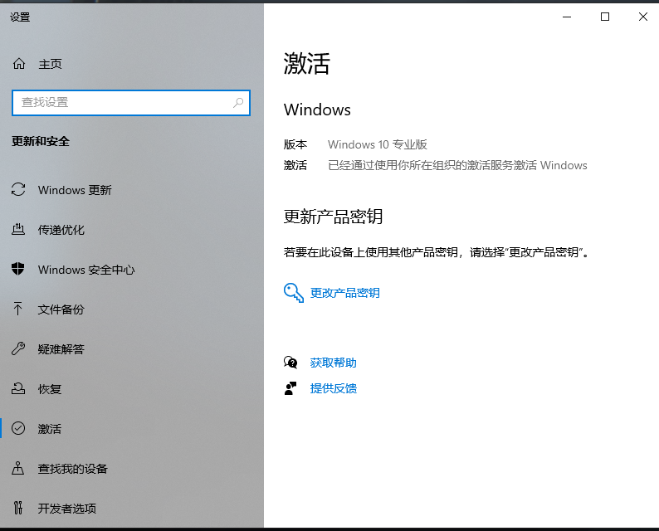Click the home icon beside 主页

(x=19, y=64)
